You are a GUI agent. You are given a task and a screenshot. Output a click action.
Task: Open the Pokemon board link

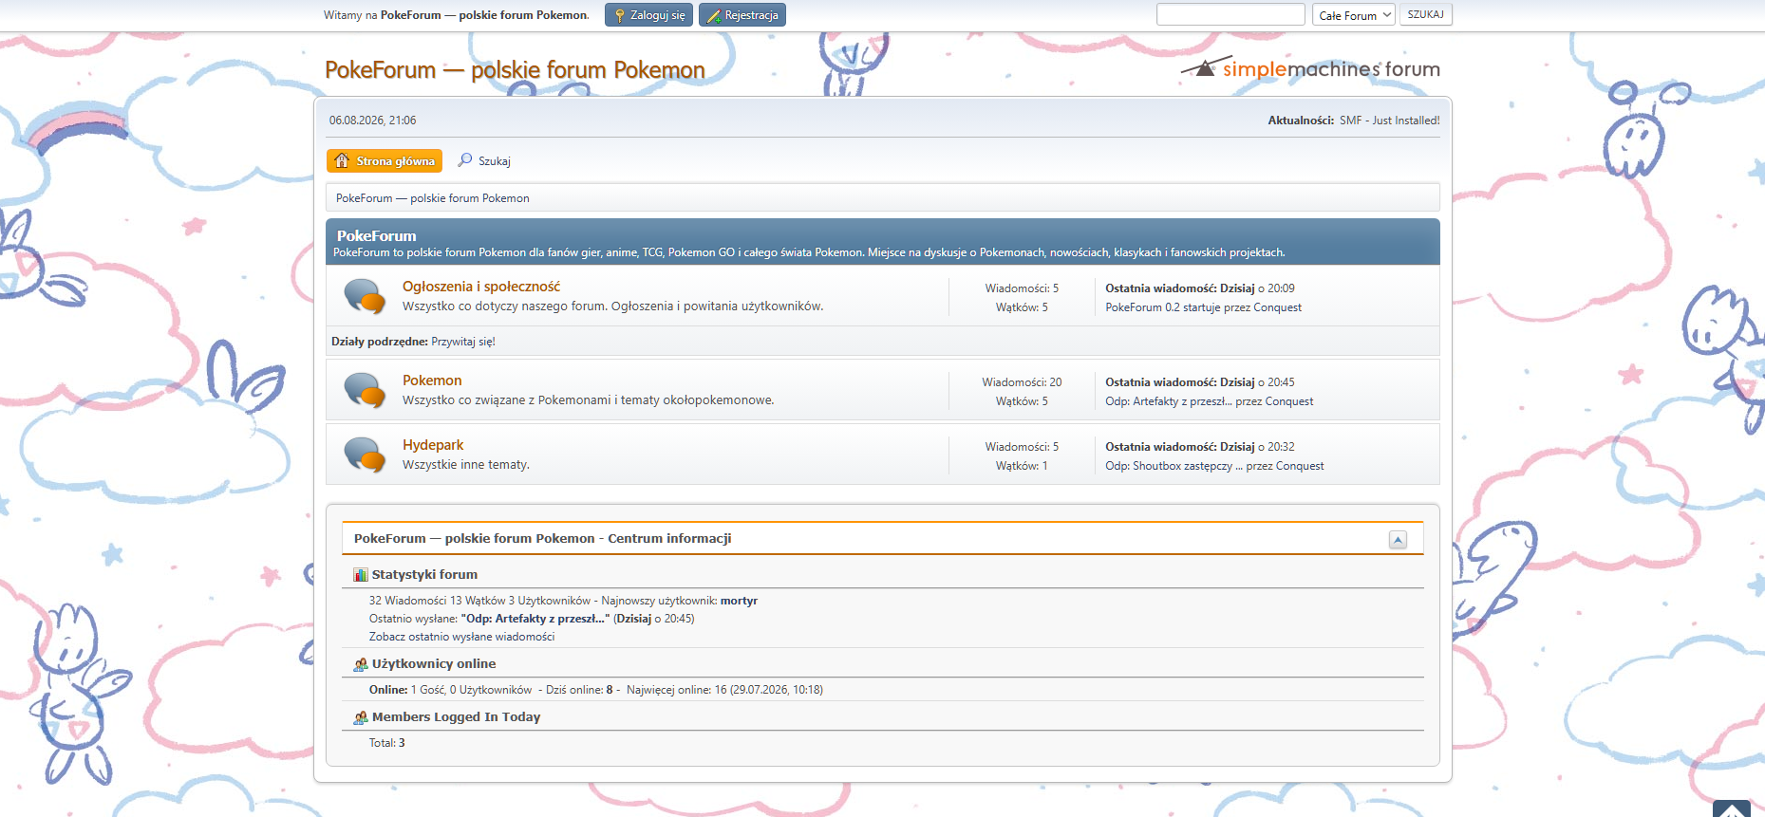[x=432, y=381]
